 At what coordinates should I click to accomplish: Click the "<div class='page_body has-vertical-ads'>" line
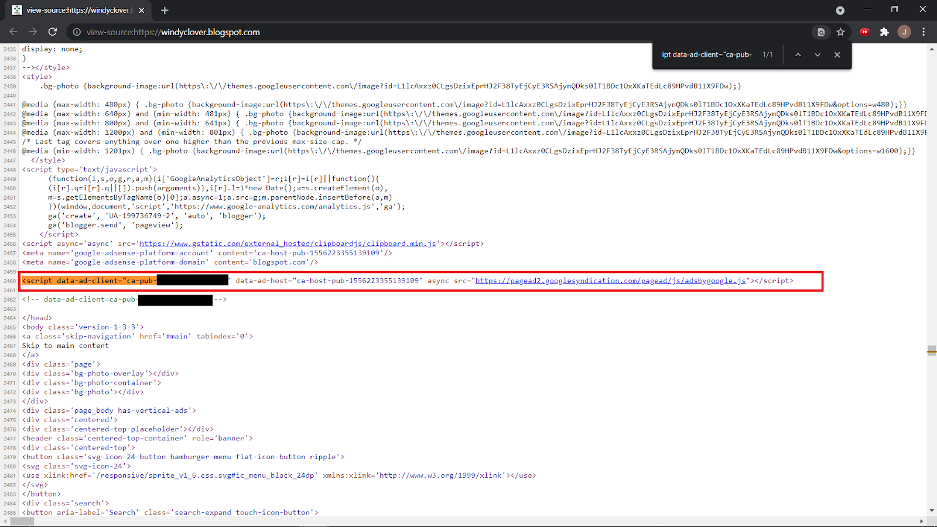pyautogui.click(x=109, y=410)
